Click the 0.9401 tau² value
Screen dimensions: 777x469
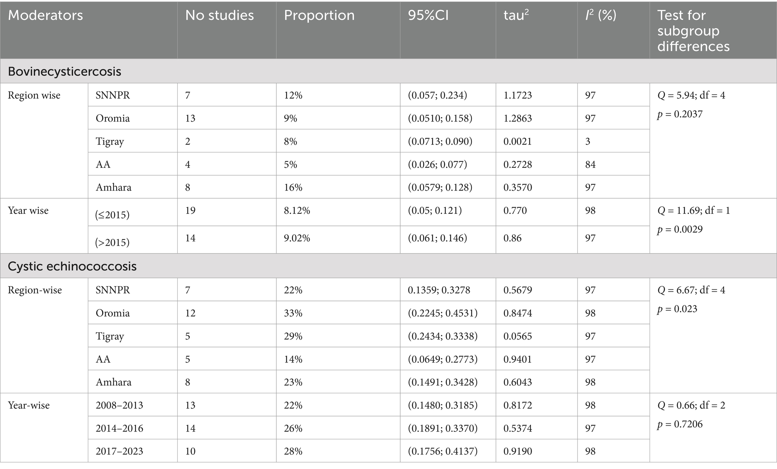pyautogui.click(x=517, y=359)
